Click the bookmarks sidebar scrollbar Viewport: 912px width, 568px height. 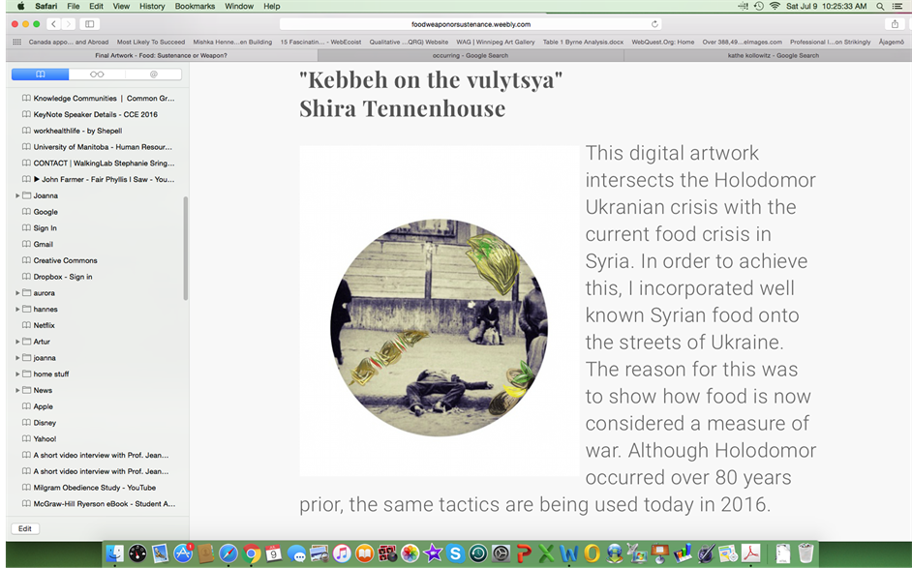coord(186,249)
